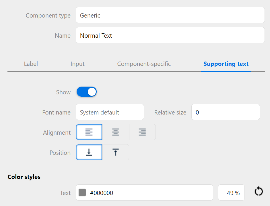Click the Name field containing Normal Text

coord(170,35)
